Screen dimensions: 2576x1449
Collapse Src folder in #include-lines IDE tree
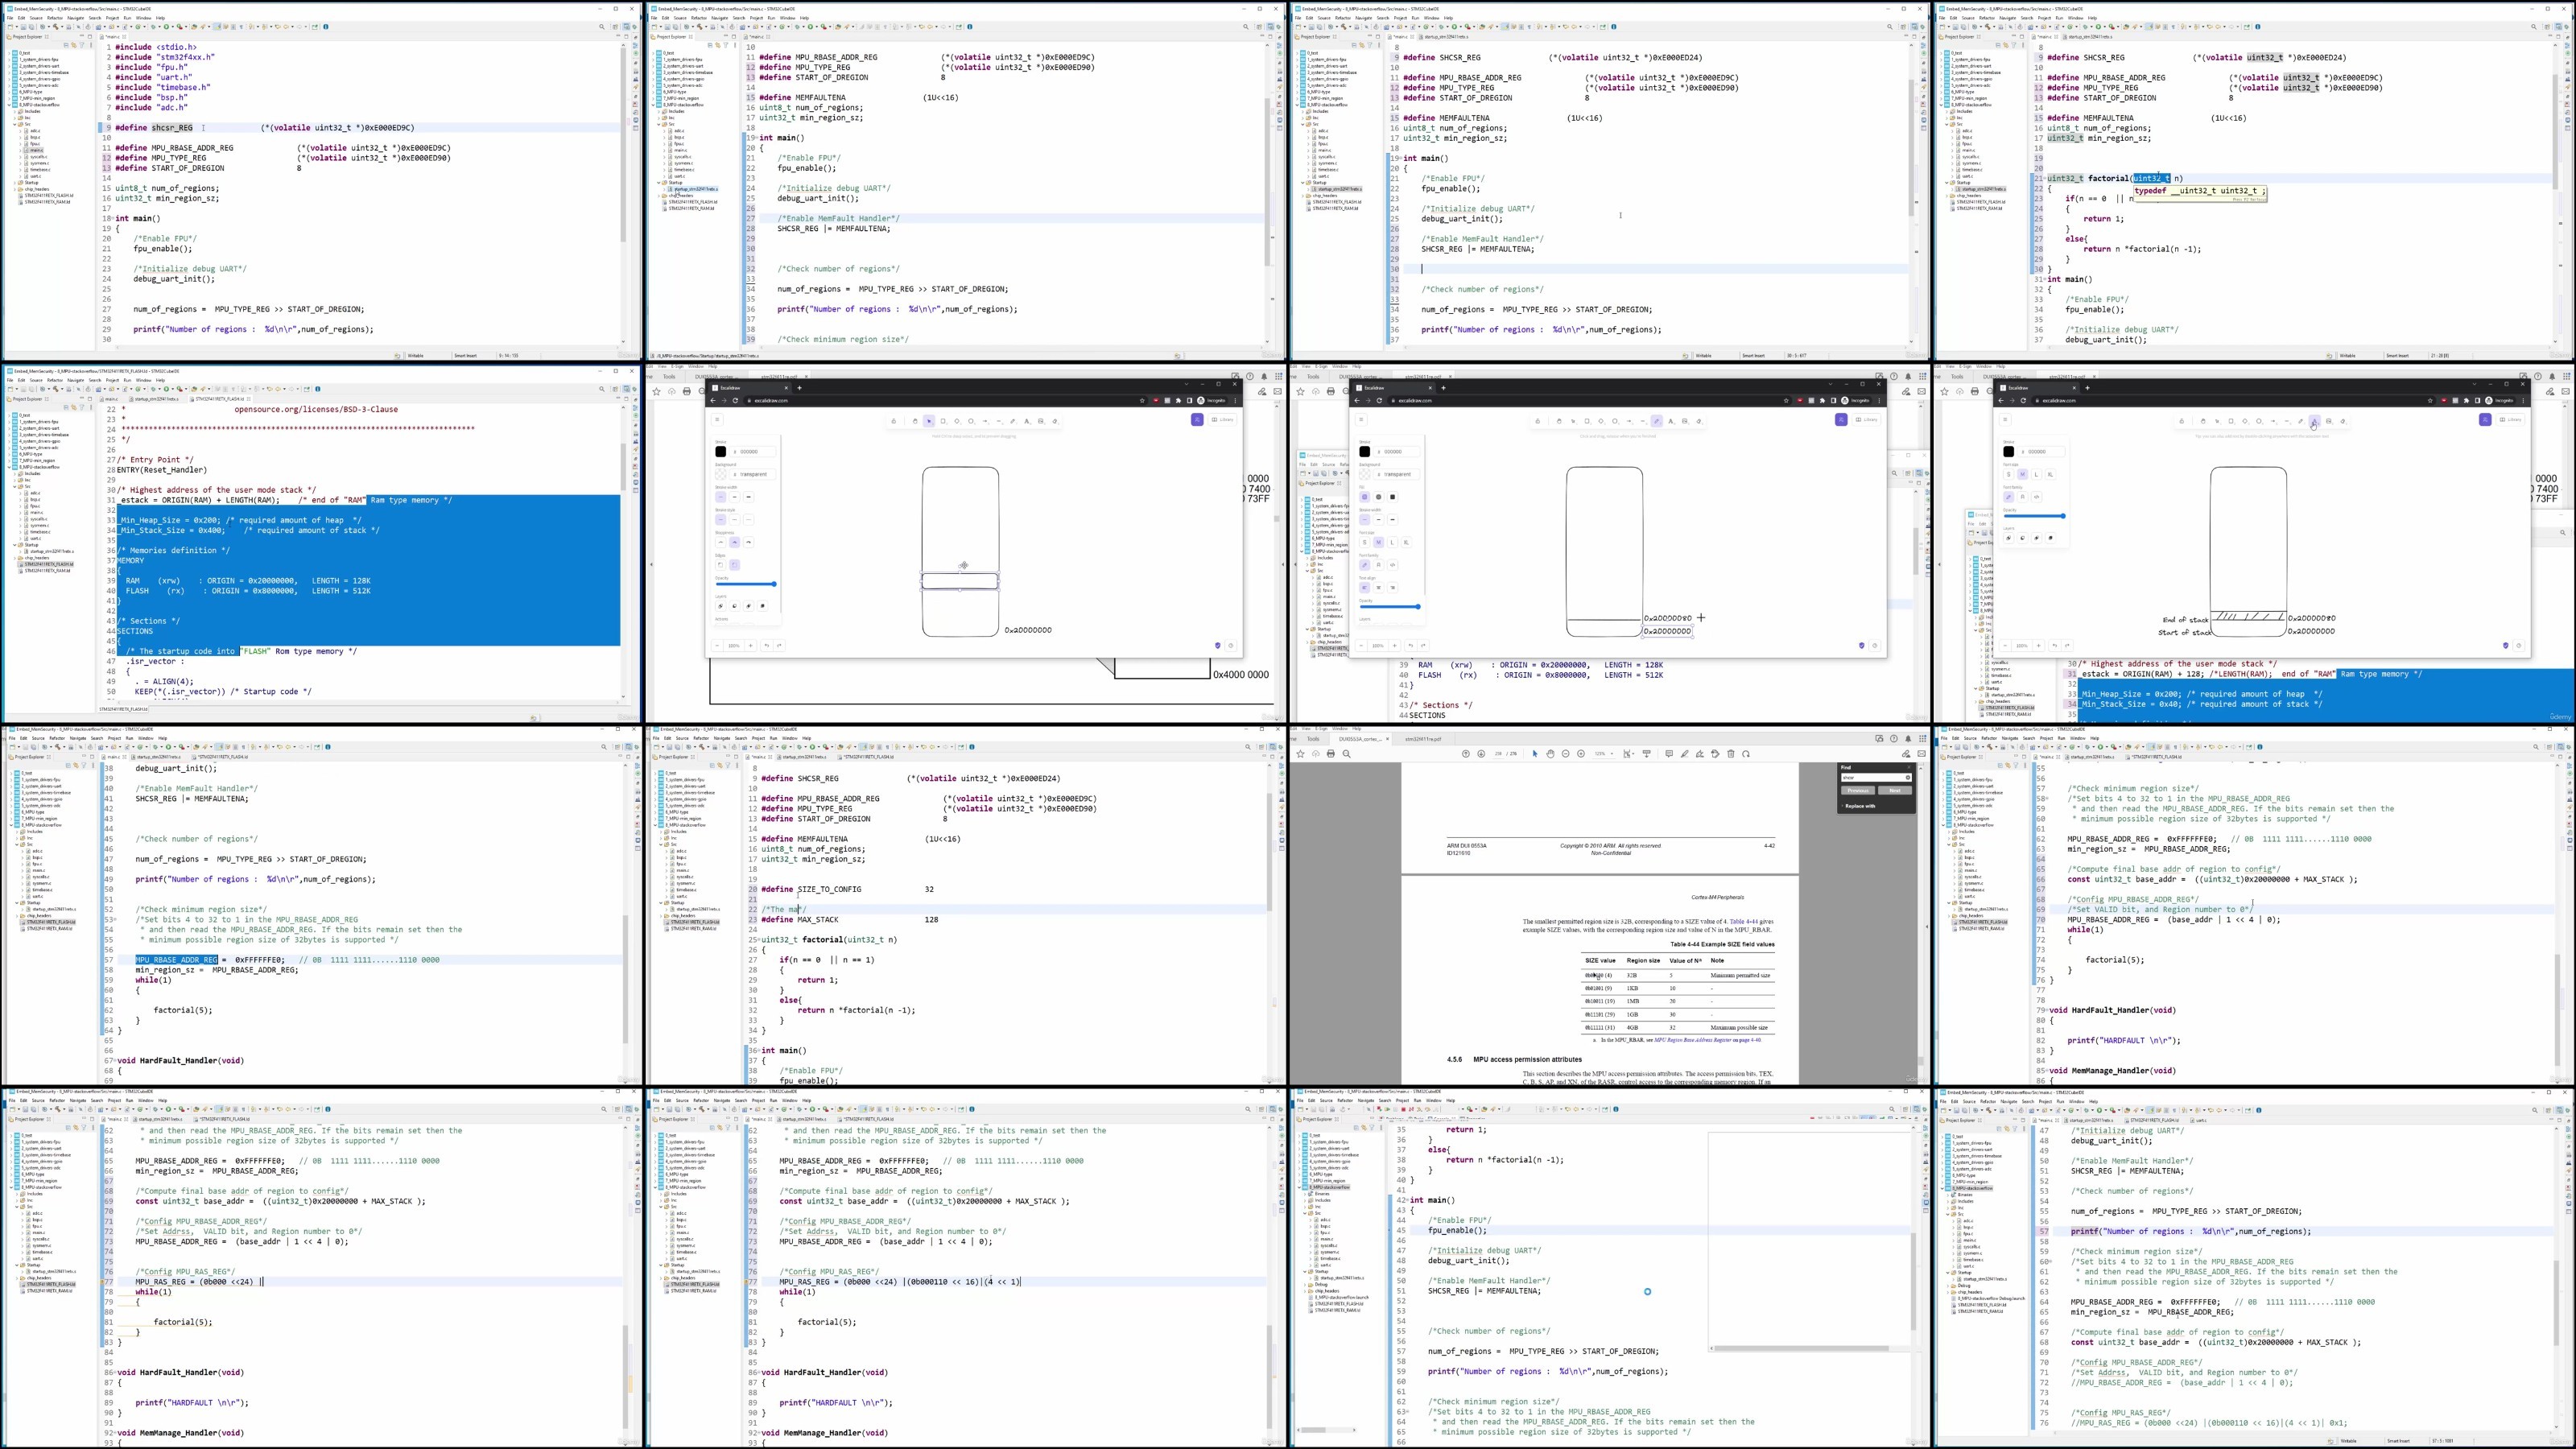pyautogui.click(x=15, y=124)
